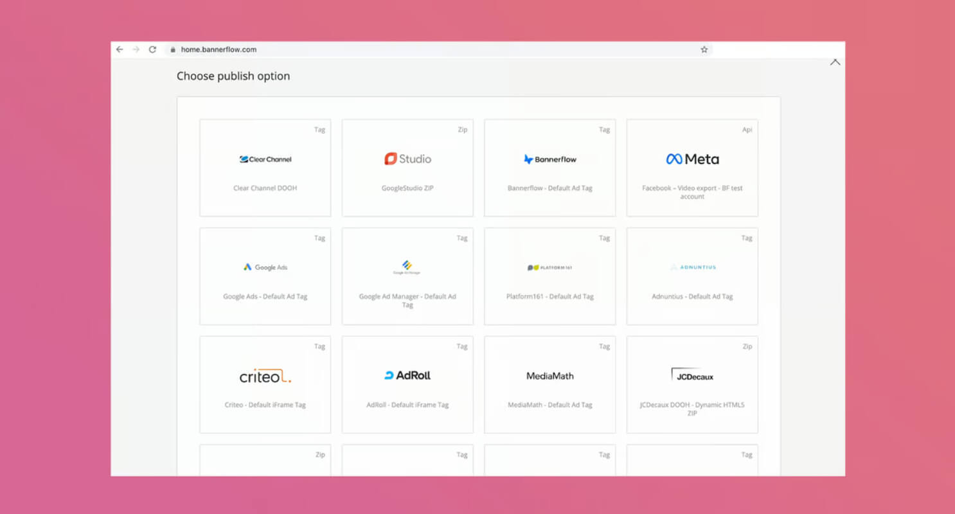Choose Adnuntius - Default Ad Tag label
This screenshot has width=955, height=514.
click(x=692, y=297)
